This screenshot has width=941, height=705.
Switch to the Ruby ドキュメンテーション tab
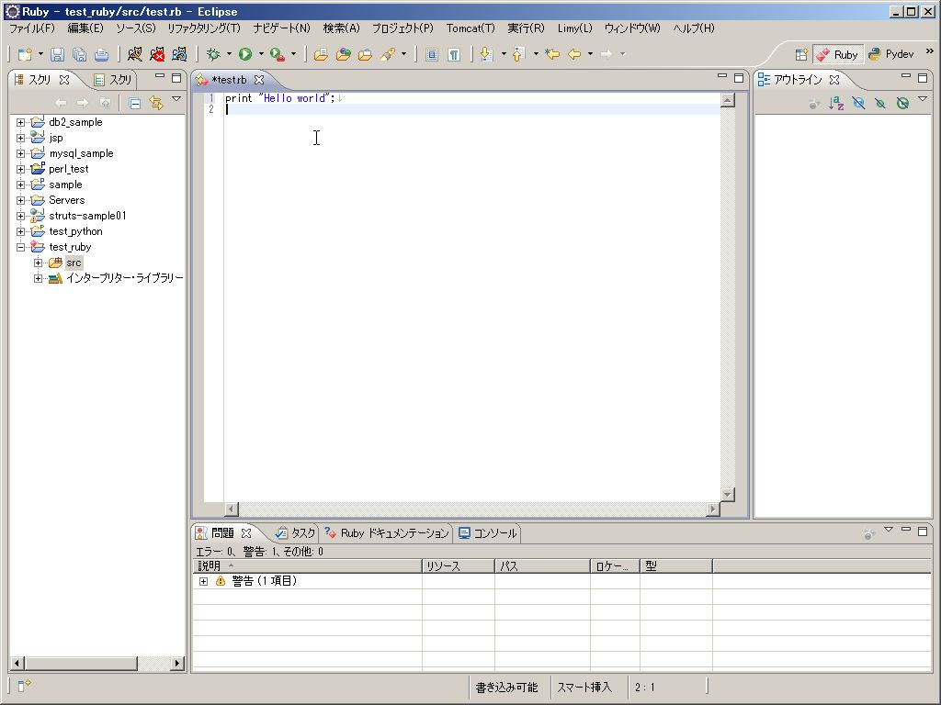click(387, 533)
